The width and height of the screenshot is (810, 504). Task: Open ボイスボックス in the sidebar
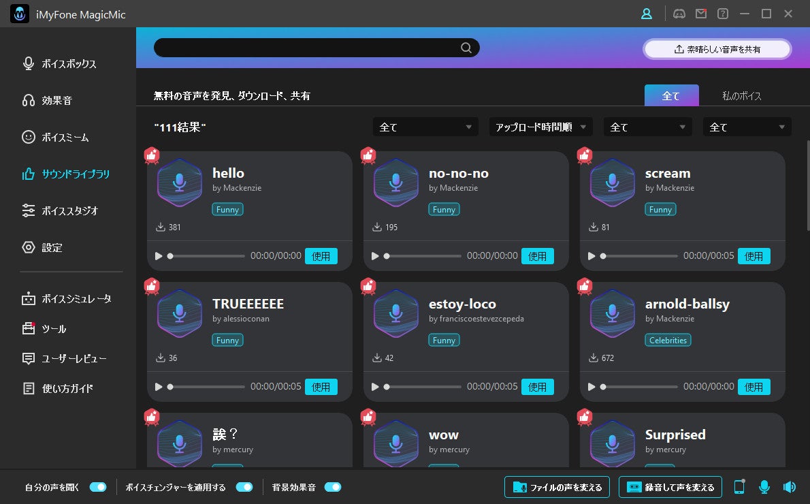pos(59,63)
